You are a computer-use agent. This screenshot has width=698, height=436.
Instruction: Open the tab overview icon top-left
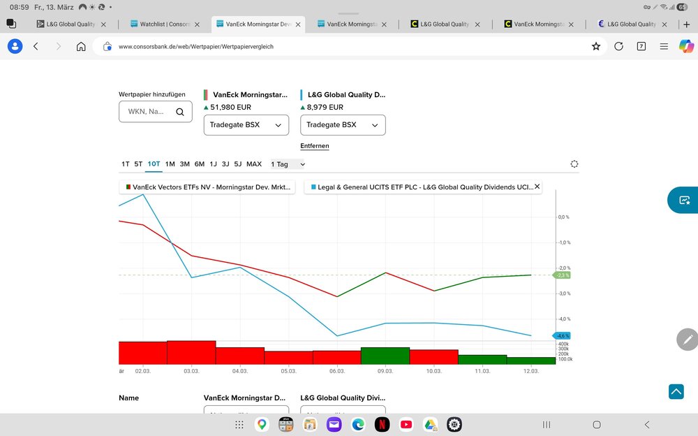pos(12,24)
